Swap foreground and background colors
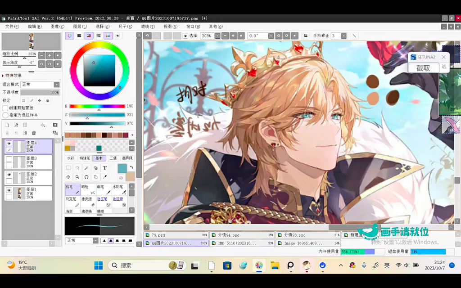 131,167
